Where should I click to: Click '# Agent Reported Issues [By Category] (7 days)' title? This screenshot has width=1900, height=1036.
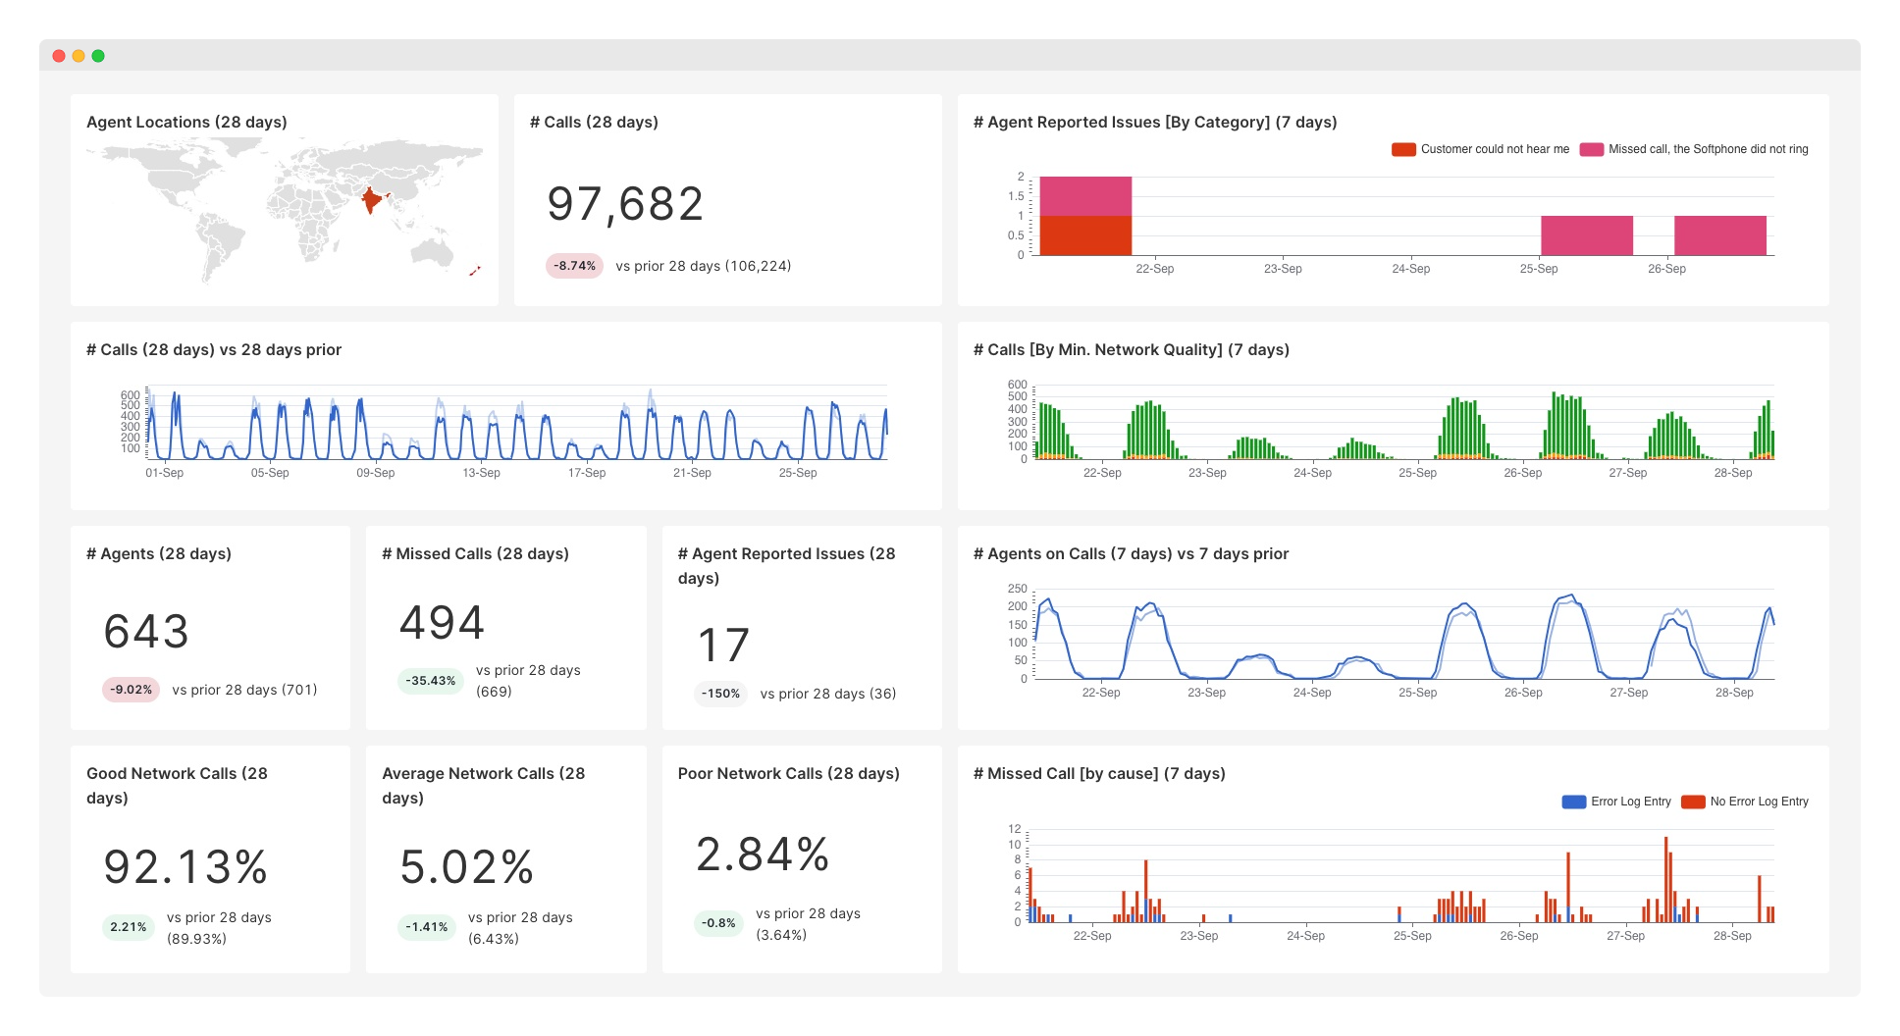click(x=1155, y=122)
